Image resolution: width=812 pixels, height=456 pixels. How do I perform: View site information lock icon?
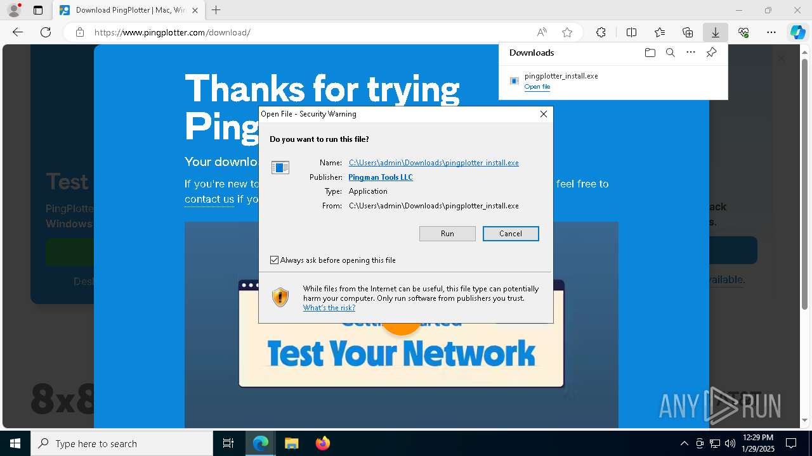pos(80,32)
